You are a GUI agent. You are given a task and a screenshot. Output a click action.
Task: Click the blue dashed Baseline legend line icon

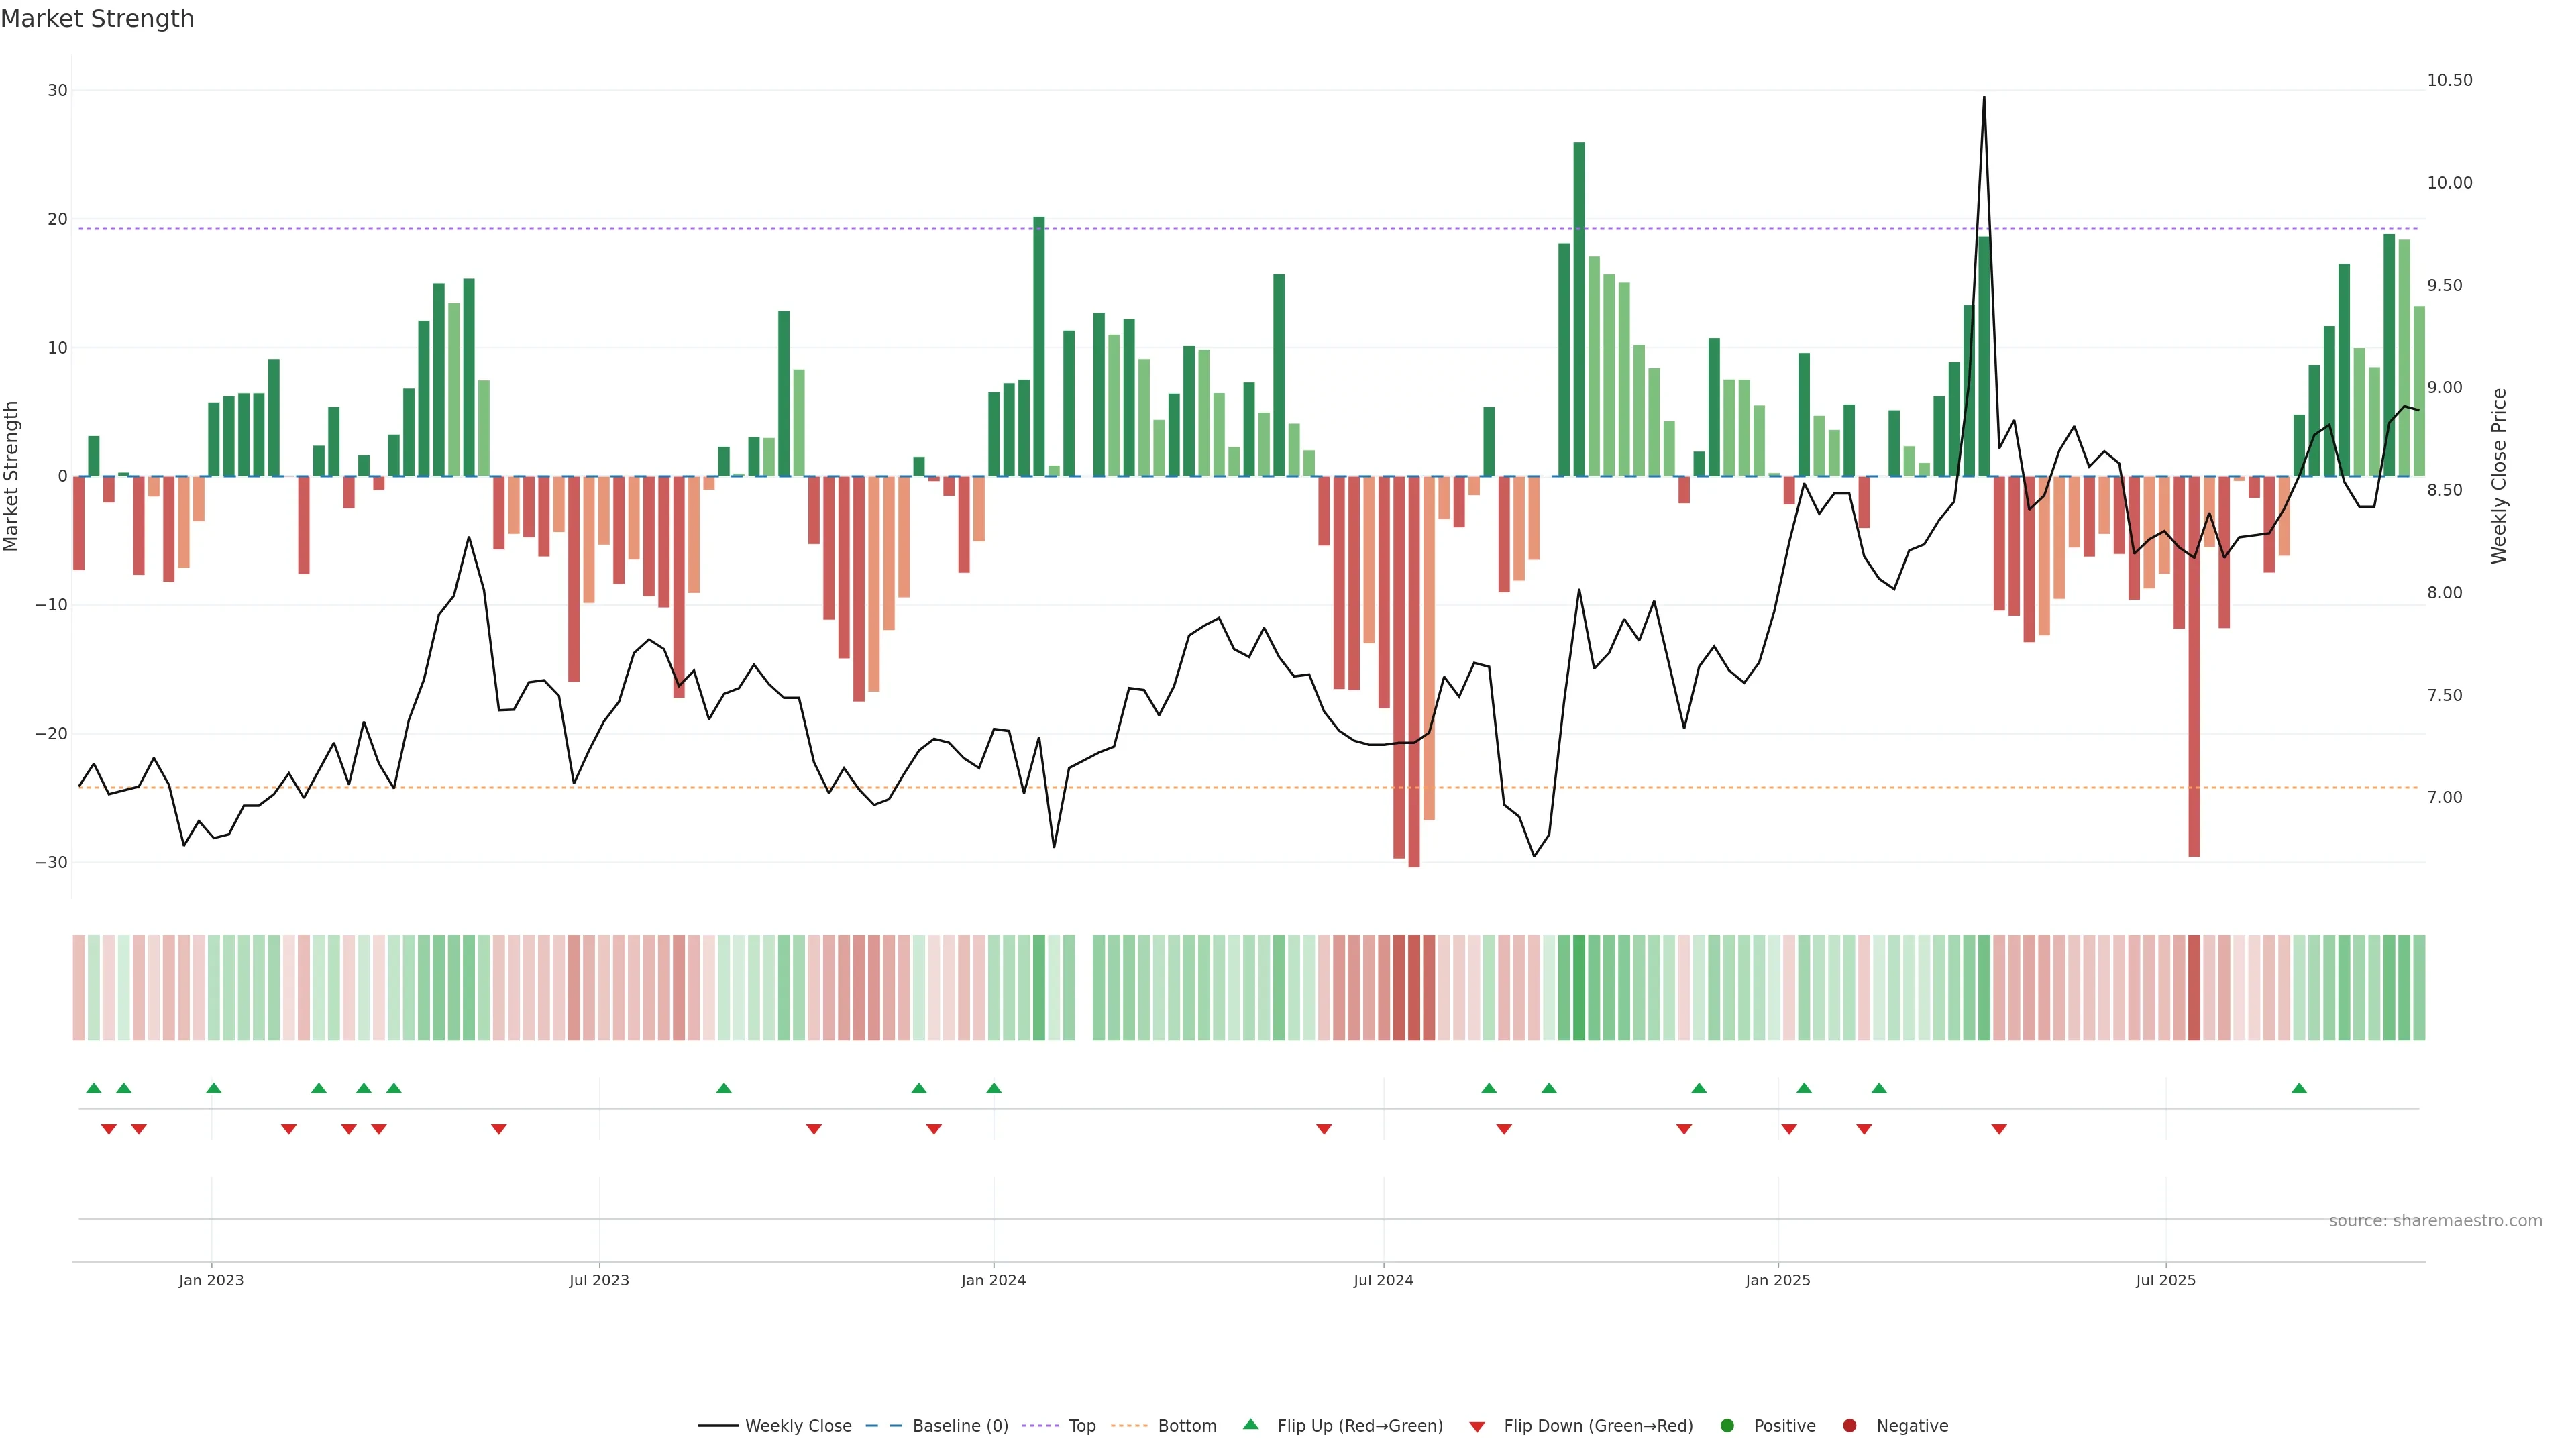[884, 1425]
